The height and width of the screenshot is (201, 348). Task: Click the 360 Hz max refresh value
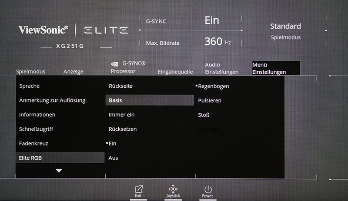[x=218, y=41]
